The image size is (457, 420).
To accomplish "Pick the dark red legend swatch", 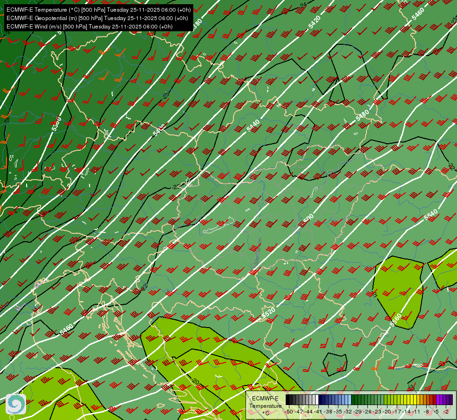I will [435, 399].
